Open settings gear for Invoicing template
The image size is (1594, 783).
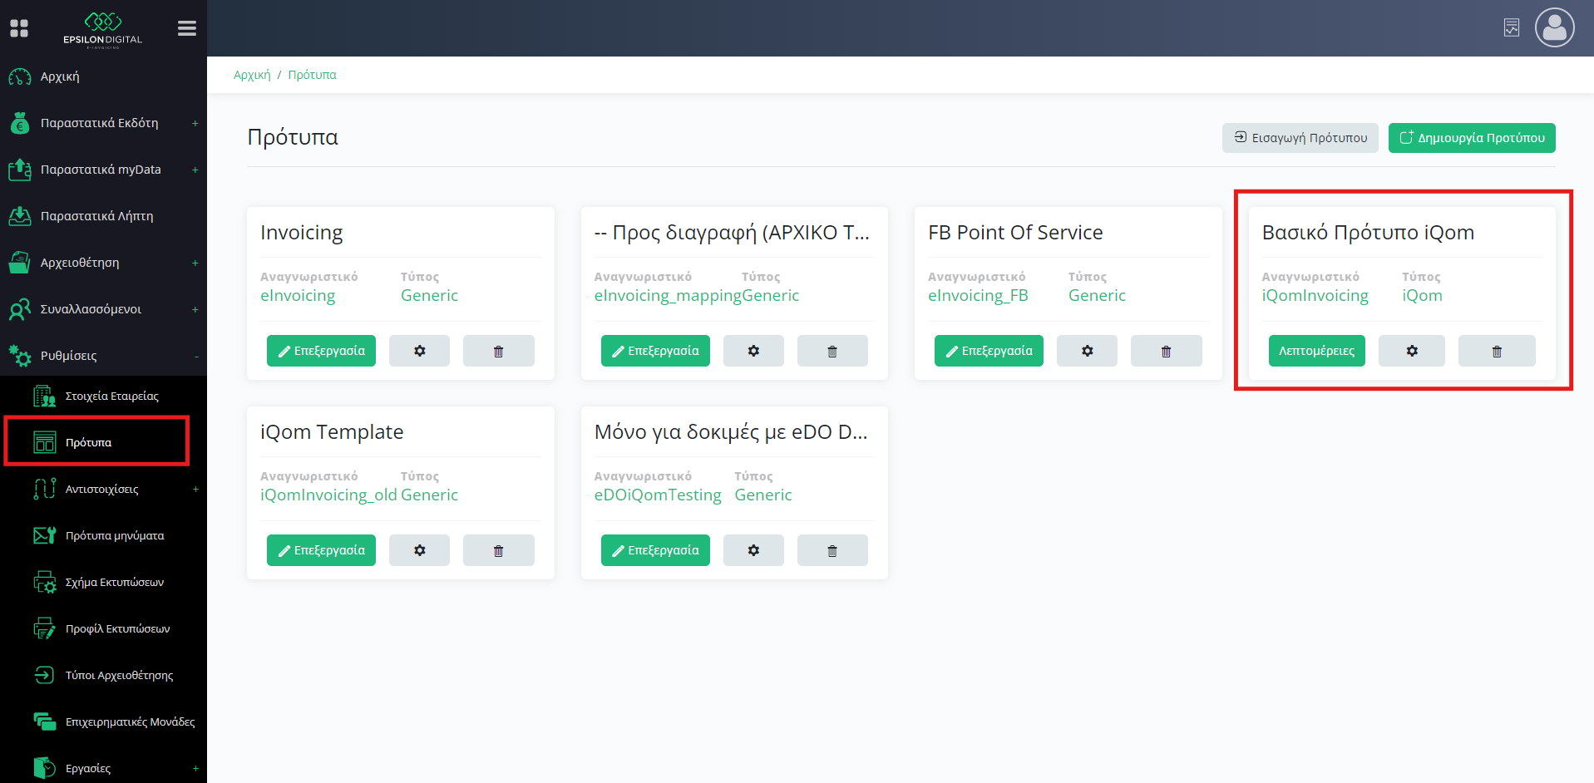coord(419,351)
